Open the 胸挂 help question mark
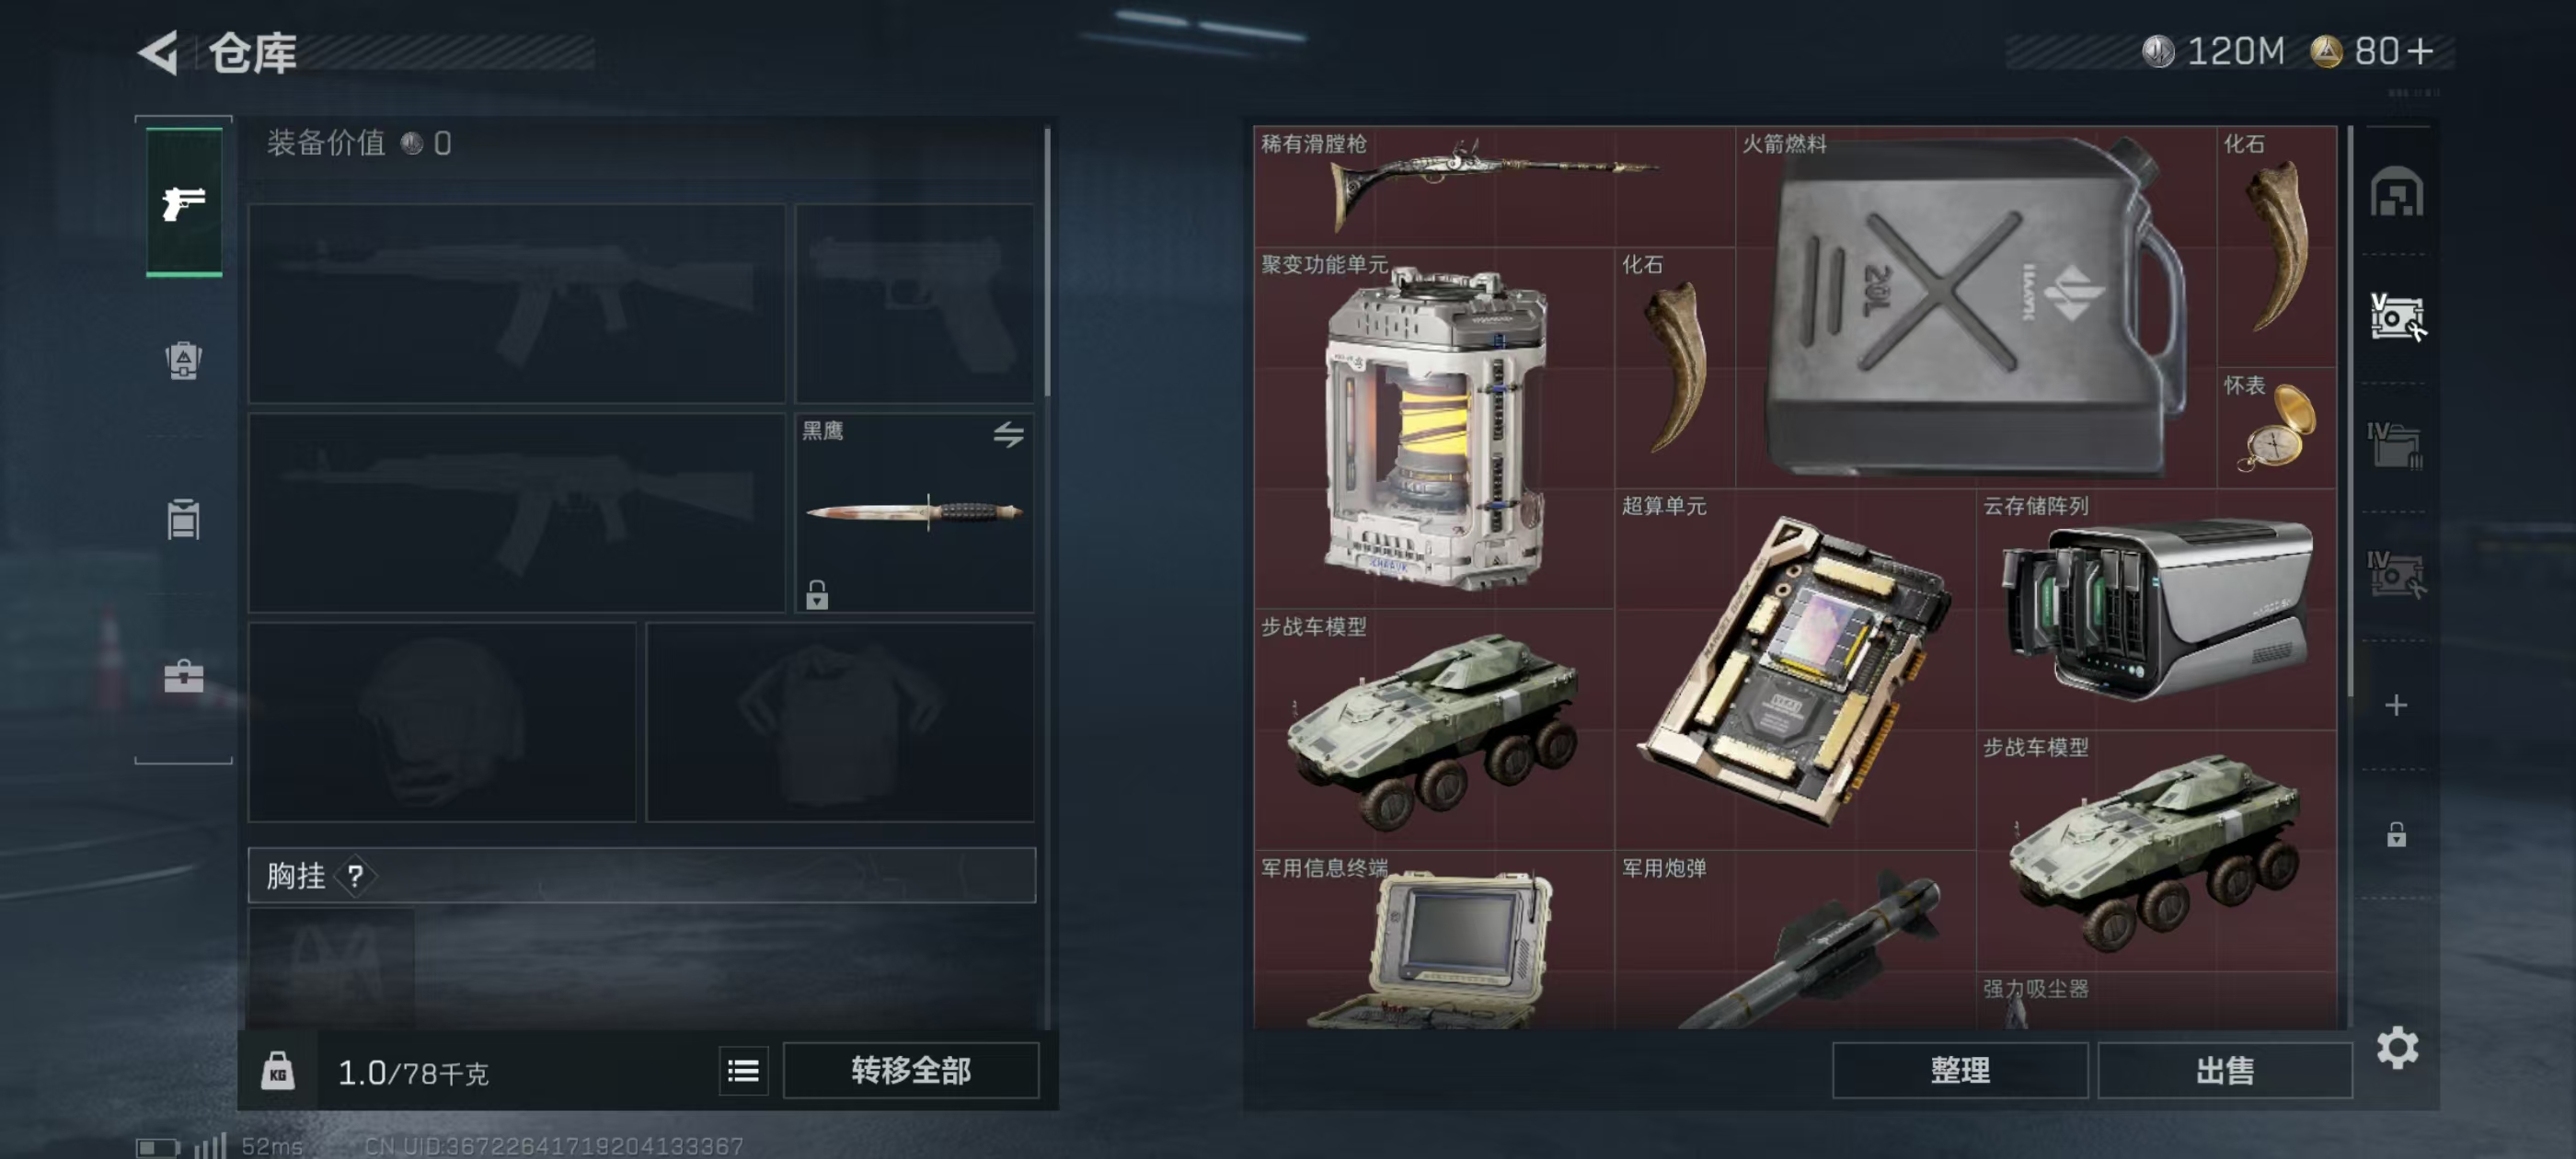This screenshot has width=2576, height=1159. pyautogui.click(x=354, y=876)
